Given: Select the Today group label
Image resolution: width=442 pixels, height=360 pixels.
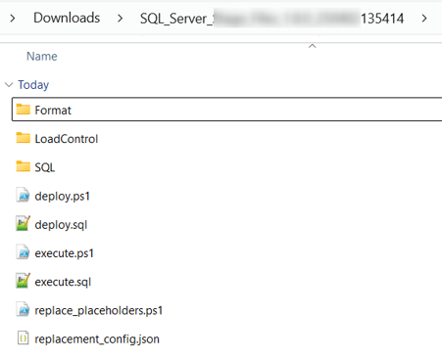Looking at the screenshot, I should pos(33,85).
